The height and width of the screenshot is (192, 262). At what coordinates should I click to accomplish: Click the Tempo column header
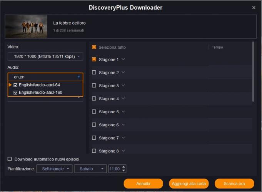coord(217,47)
